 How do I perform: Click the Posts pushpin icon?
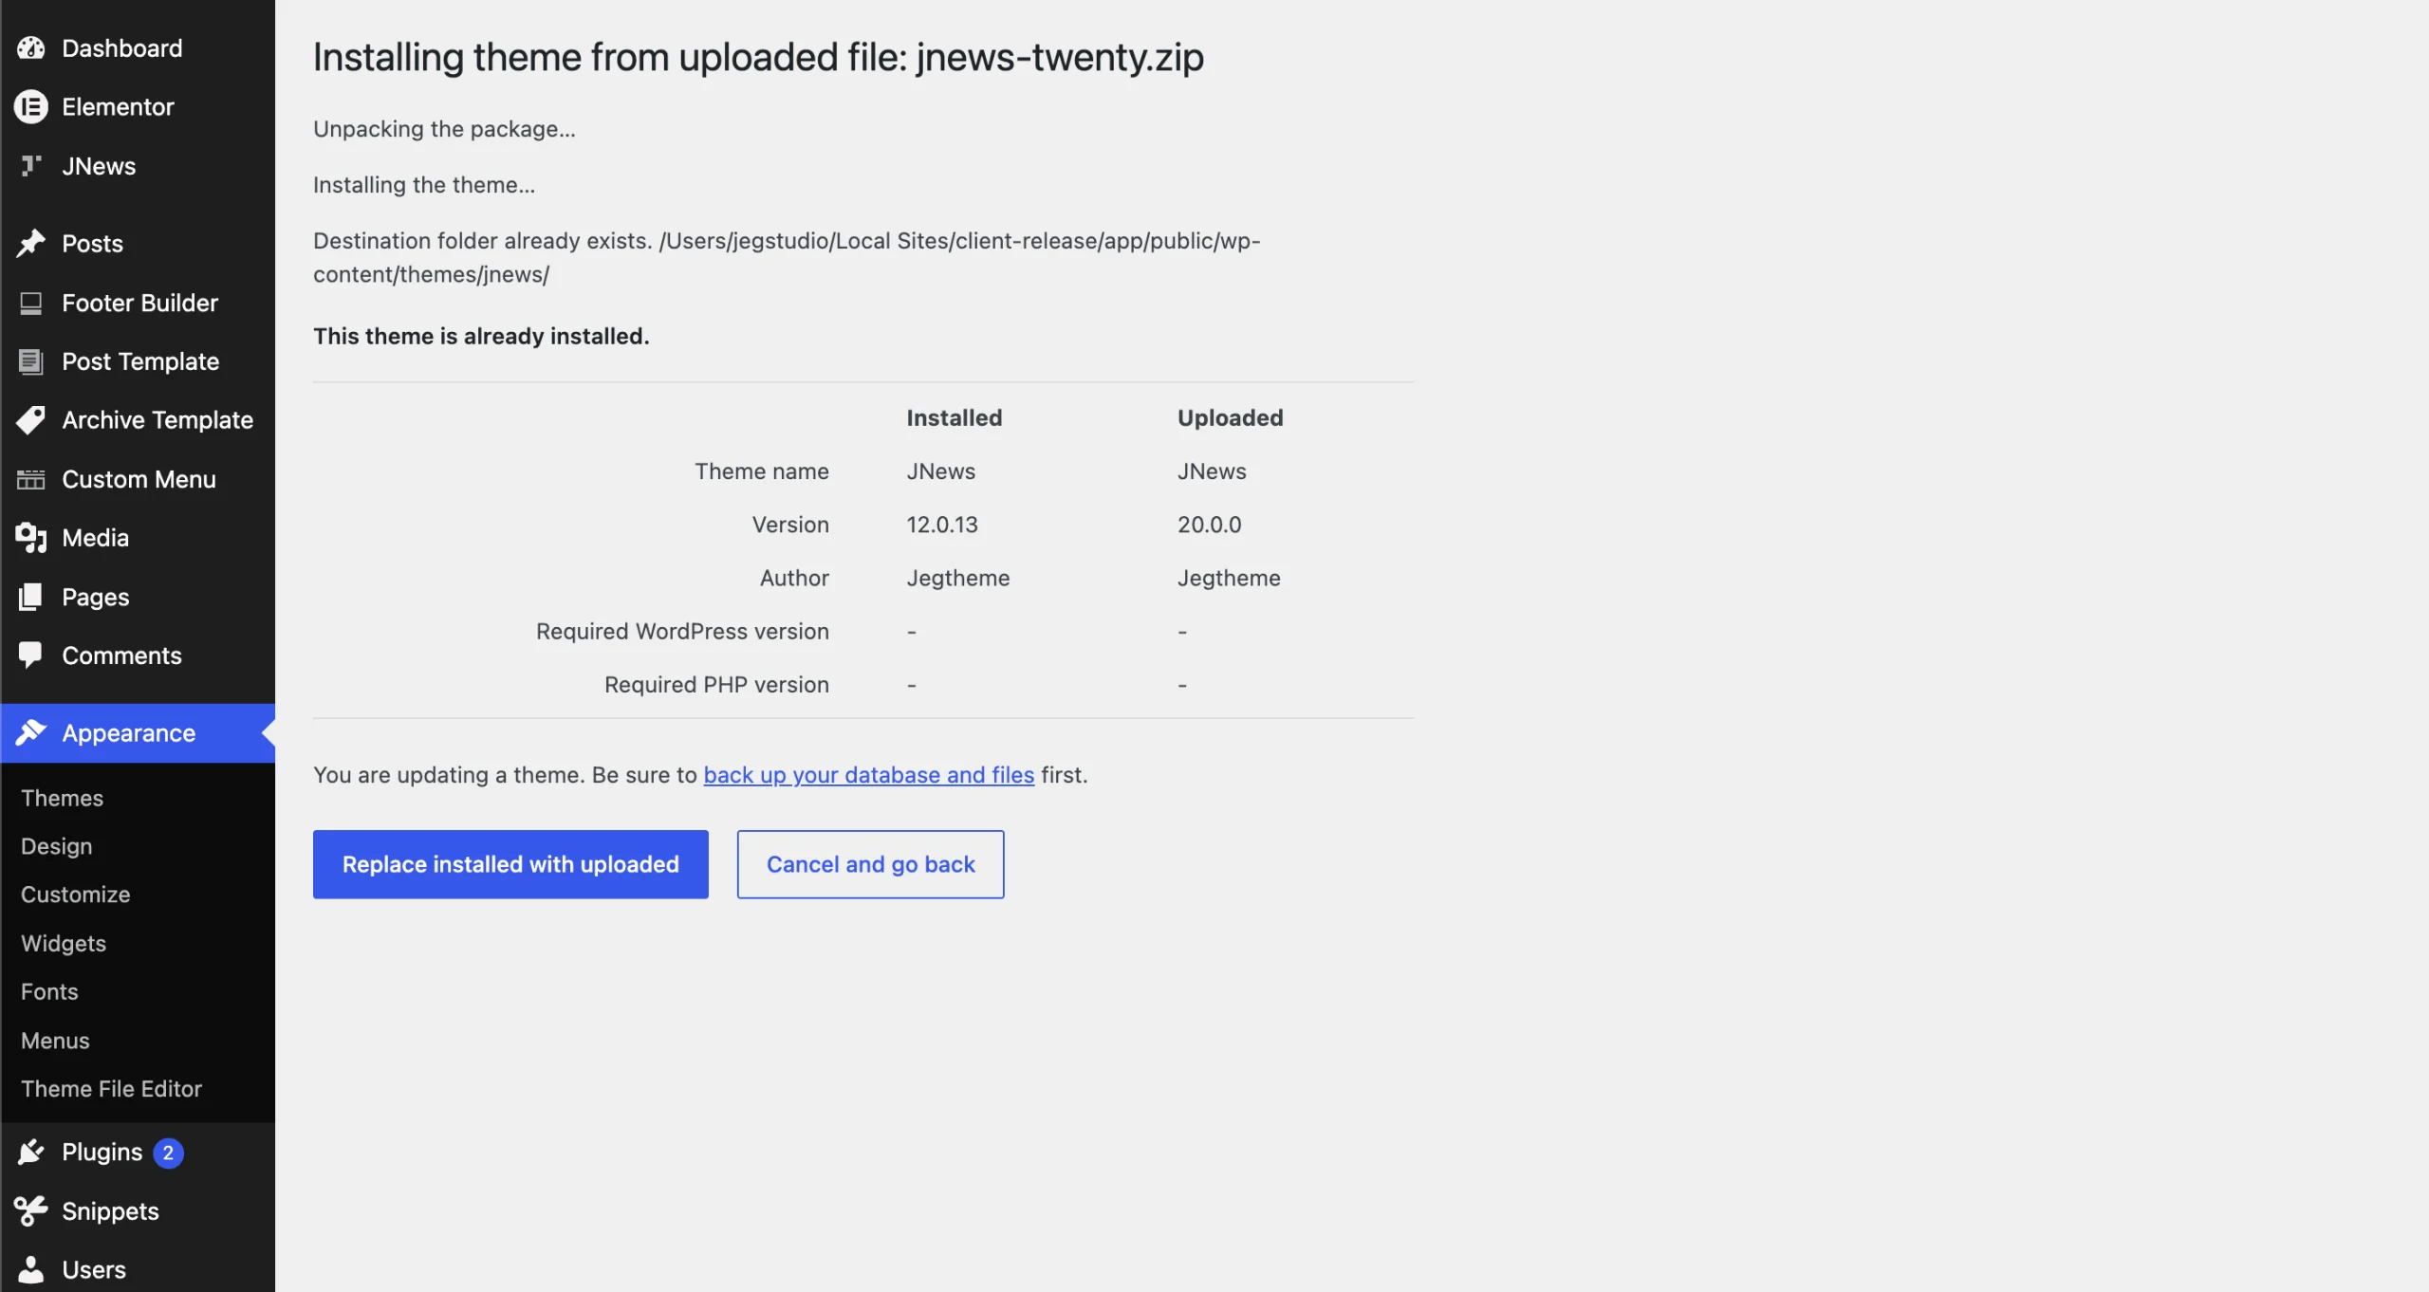(x=30, y=244)
